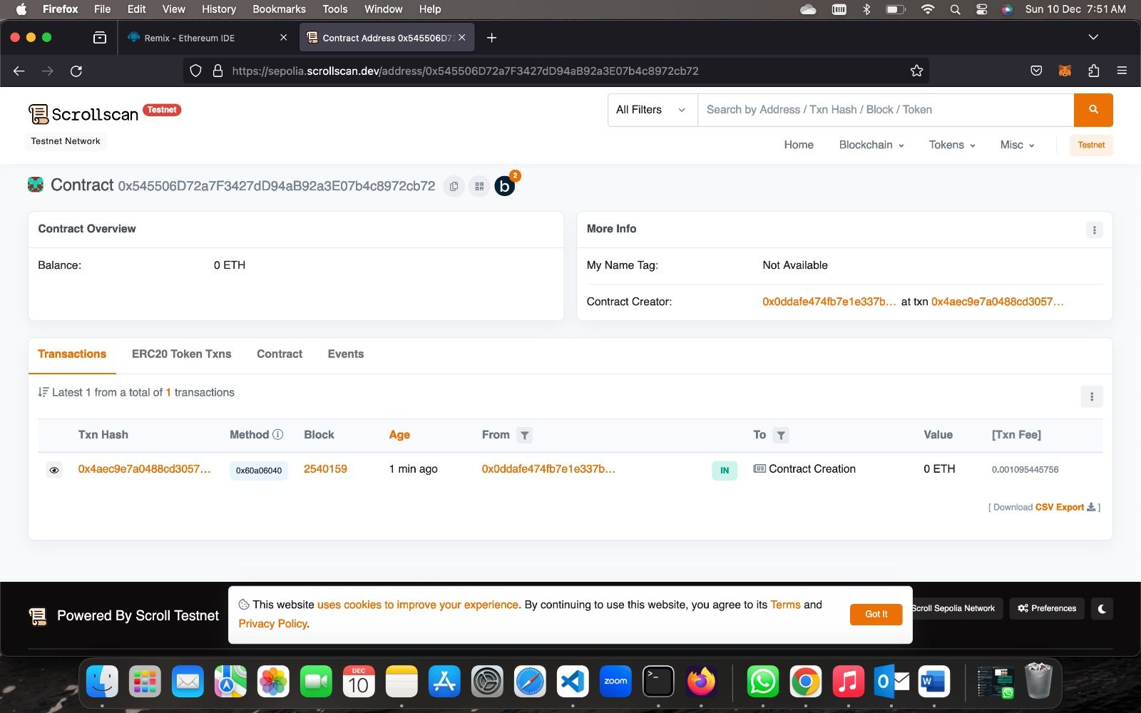The width and height of the screenshot is (1141, 713).
Task: Show QR code for contract address
Action: pos(479,186)
